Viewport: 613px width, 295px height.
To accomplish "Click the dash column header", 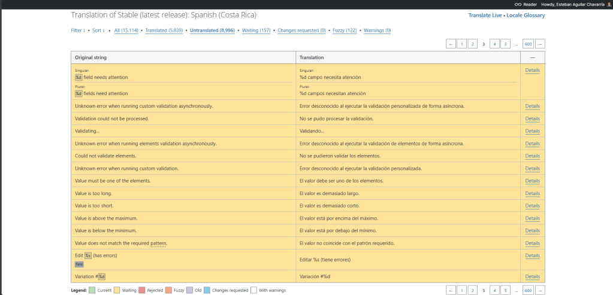I will tap(533, 57).
